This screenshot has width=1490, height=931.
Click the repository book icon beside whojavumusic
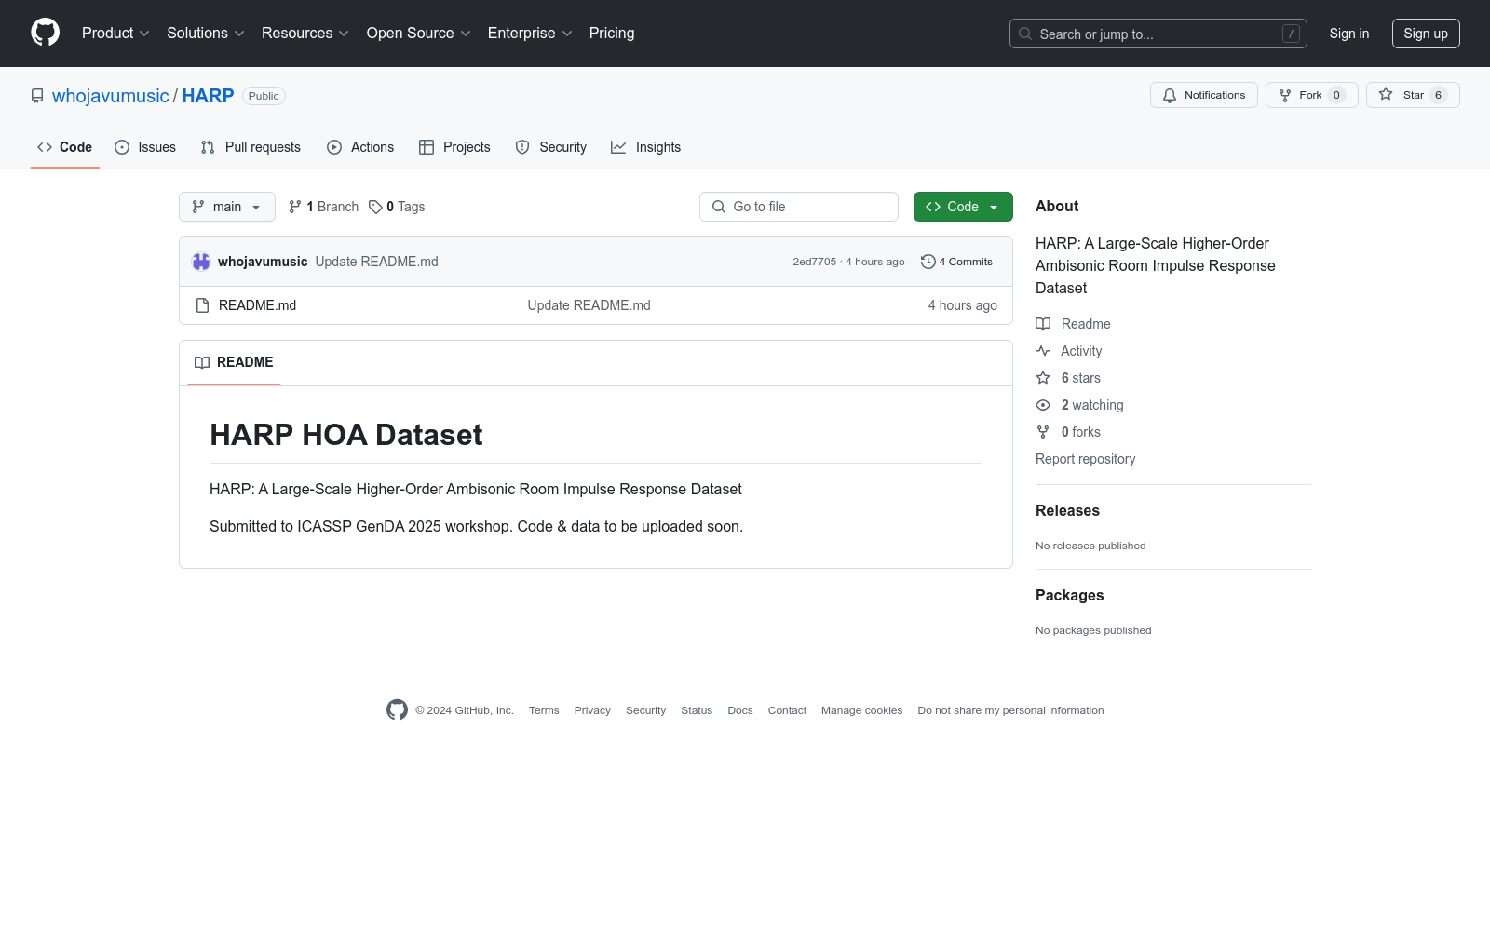pos(37,96)
